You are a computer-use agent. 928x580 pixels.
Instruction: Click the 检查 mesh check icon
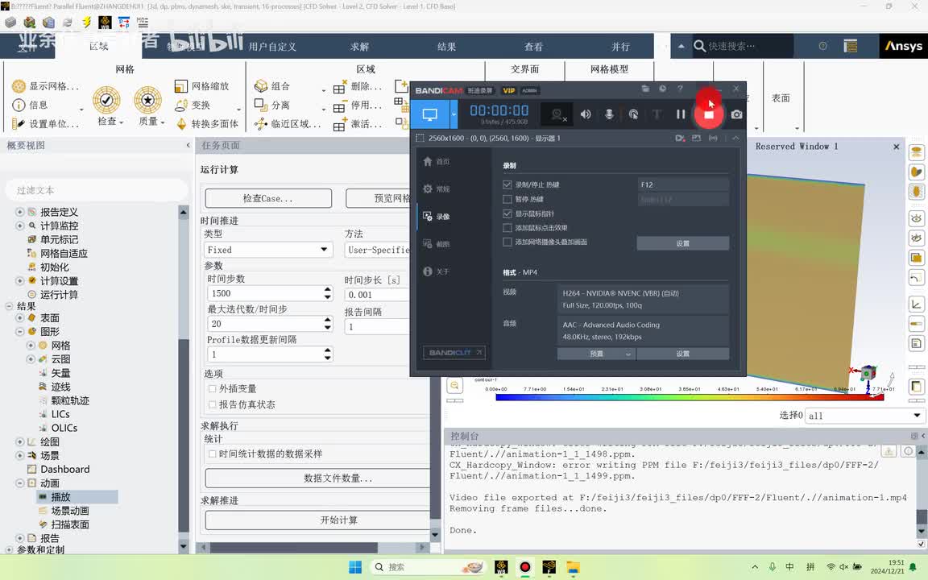click(106, 100)
